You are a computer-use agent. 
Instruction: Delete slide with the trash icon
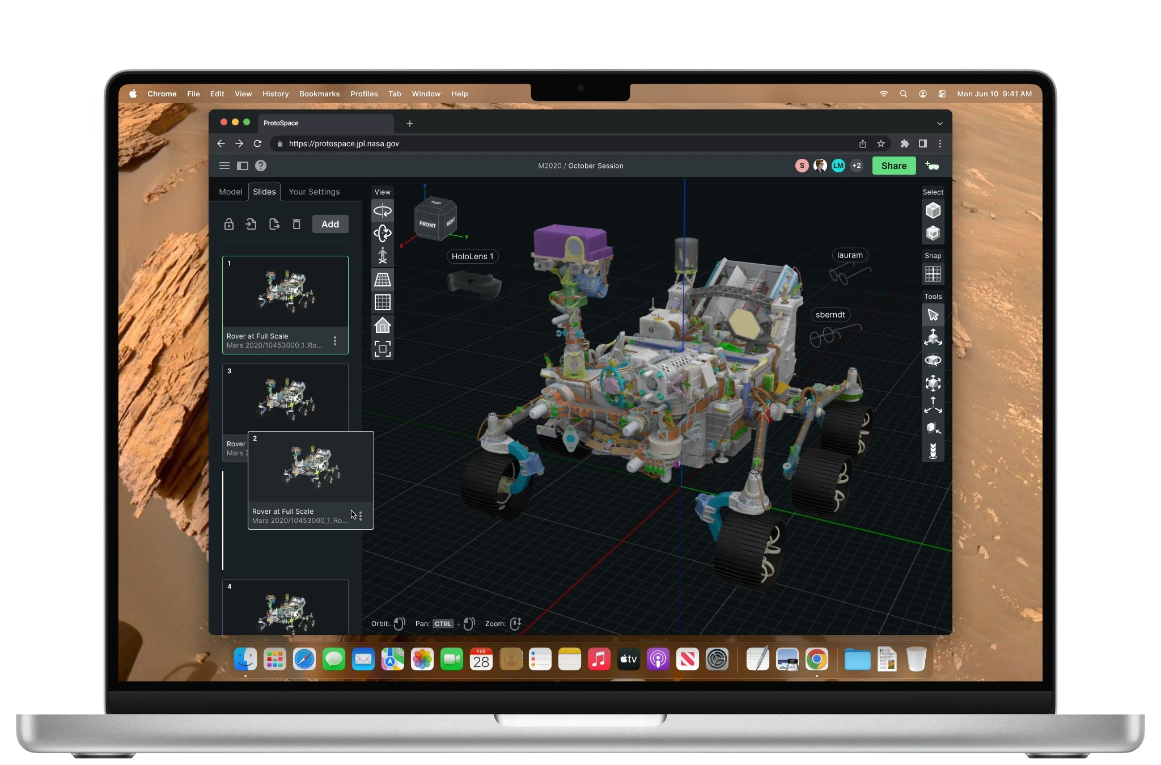(x=296, y=225)
